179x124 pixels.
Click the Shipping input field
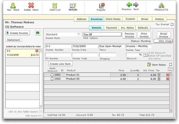tap(107, 55)
